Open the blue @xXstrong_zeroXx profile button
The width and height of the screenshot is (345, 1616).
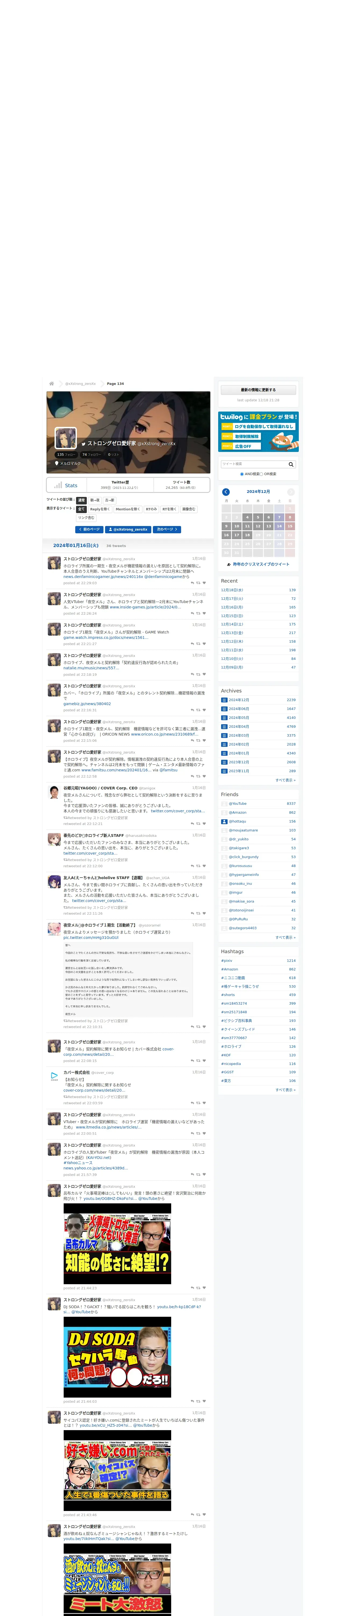click(x=128, y=530)
